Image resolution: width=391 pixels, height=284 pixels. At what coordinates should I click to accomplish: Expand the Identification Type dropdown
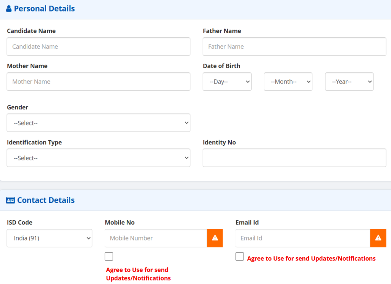pyautogui.click(x=99, y=158)
